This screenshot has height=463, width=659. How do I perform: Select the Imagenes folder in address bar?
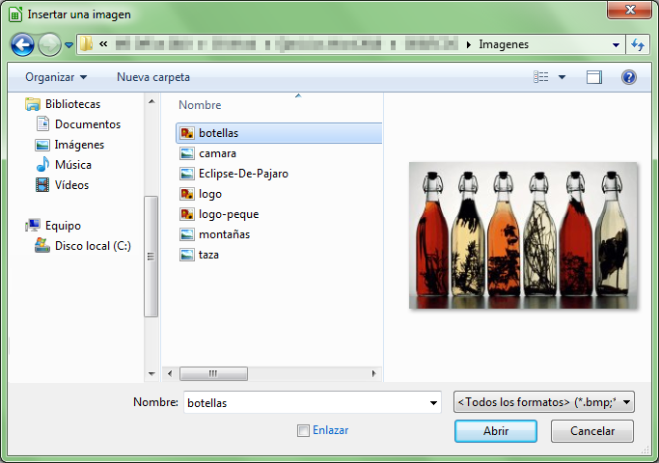(x=504, y=44)
